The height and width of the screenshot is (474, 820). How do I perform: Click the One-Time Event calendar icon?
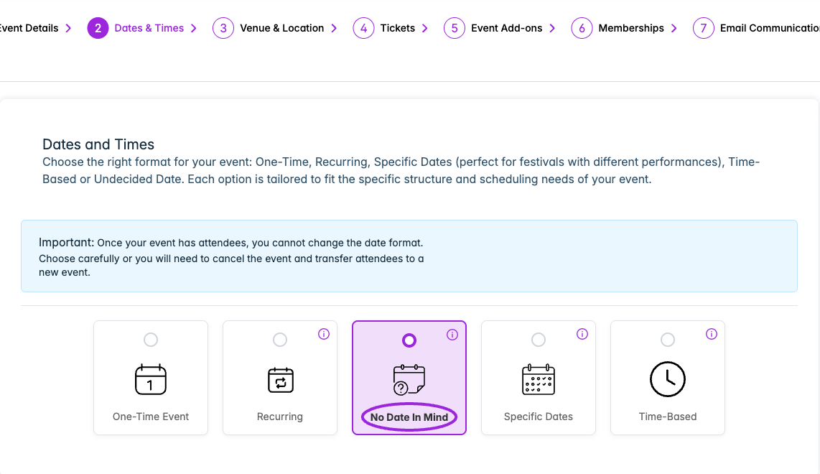[x=151, y=379]
